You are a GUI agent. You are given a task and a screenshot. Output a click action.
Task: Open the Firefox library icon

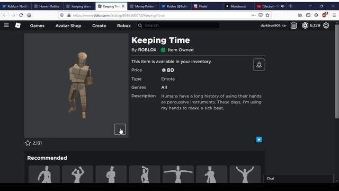coord(300,15)
